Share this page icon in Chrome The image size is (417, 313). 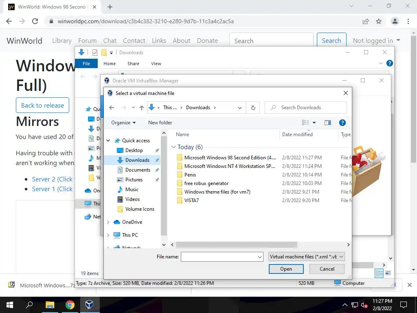click(x=366, y=21)
